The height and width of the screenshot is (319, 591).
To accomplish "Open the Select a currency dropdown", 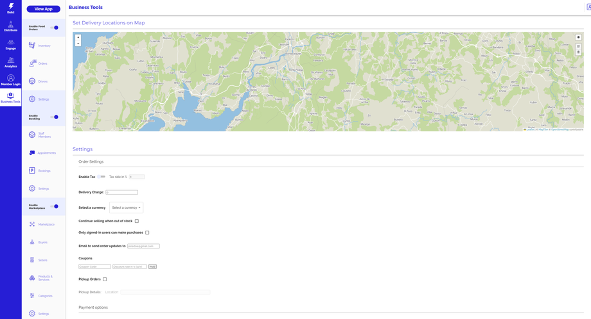I will point(127,208).
